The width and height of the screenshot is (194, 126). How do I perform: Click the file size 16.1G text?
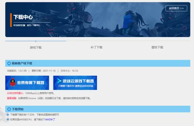(x=75, y=71)
